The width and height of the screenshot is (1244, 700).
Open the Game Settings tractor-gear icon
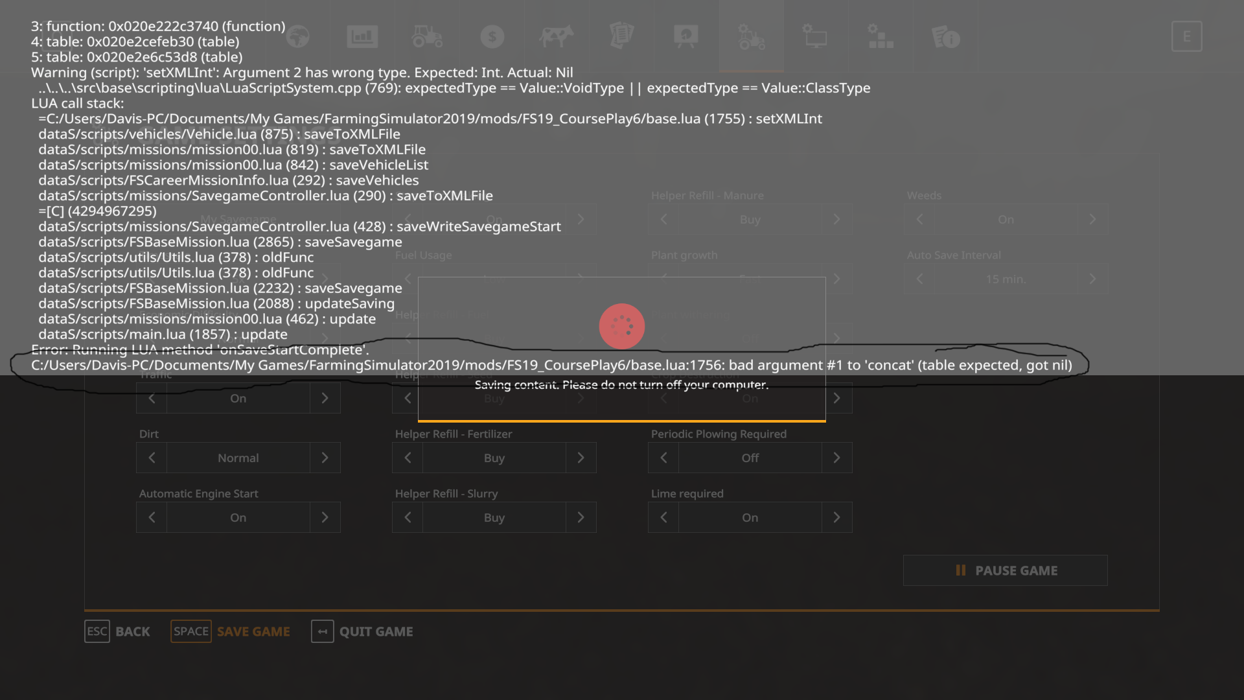coord(751,37)
